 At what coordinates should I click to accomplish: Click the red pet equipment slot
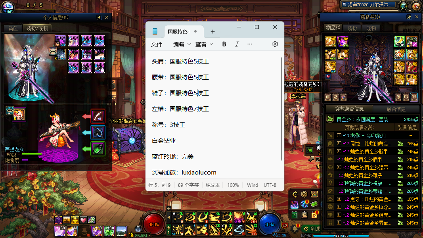[x=98, y=116]
